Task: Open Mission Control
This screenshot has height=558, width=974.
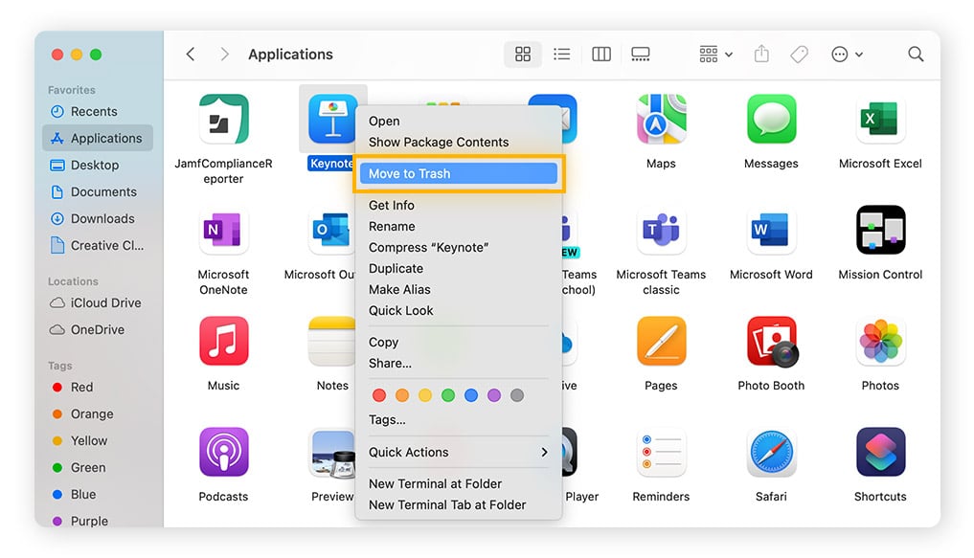Action: point(879,230)
